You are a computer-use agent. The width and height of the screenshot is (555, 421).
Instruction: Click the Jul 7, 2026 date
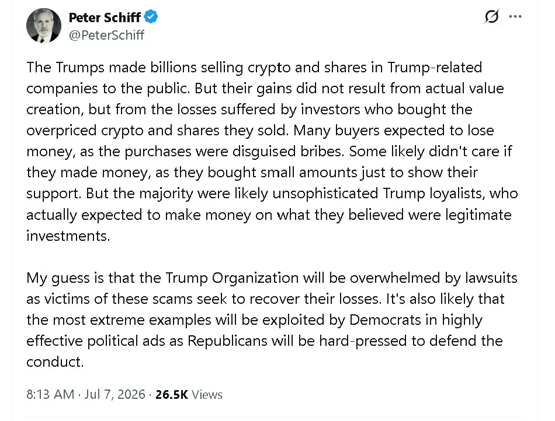click(115, 394)
